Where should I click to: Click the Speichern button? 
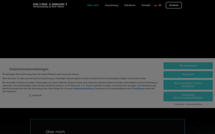pos(188,74)
